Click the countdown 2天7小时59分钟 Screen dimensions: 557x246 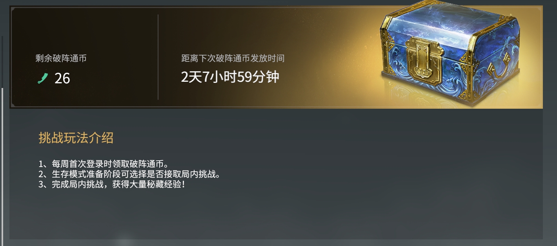click(x=230, y=77)
